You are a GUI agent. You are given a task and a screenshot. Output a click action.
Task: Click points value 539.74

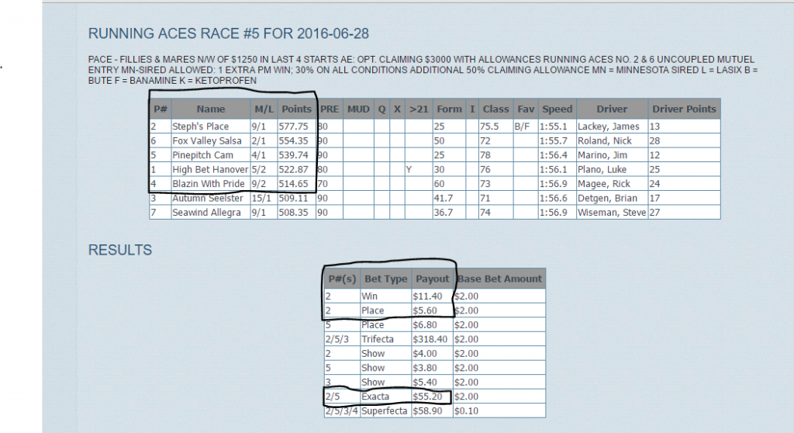[293, 155]
